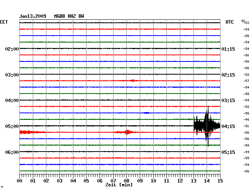Select the "02:00" CET time label

(12, 49)
